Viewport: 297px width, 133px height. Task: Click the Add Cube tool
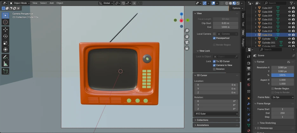coord(5,71)
